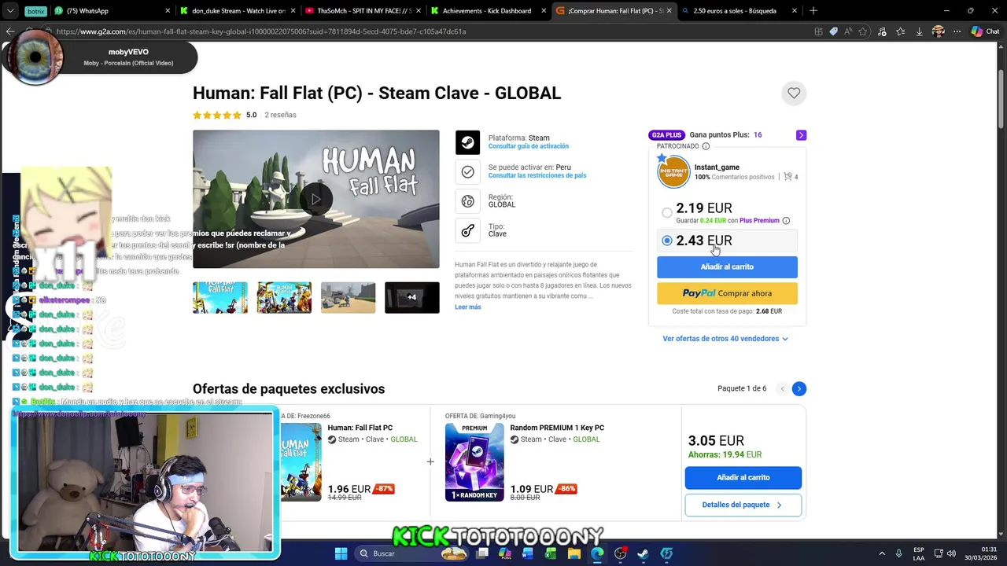Open the browser media control icon
1007x566 pixels.
tap(882, 31)
